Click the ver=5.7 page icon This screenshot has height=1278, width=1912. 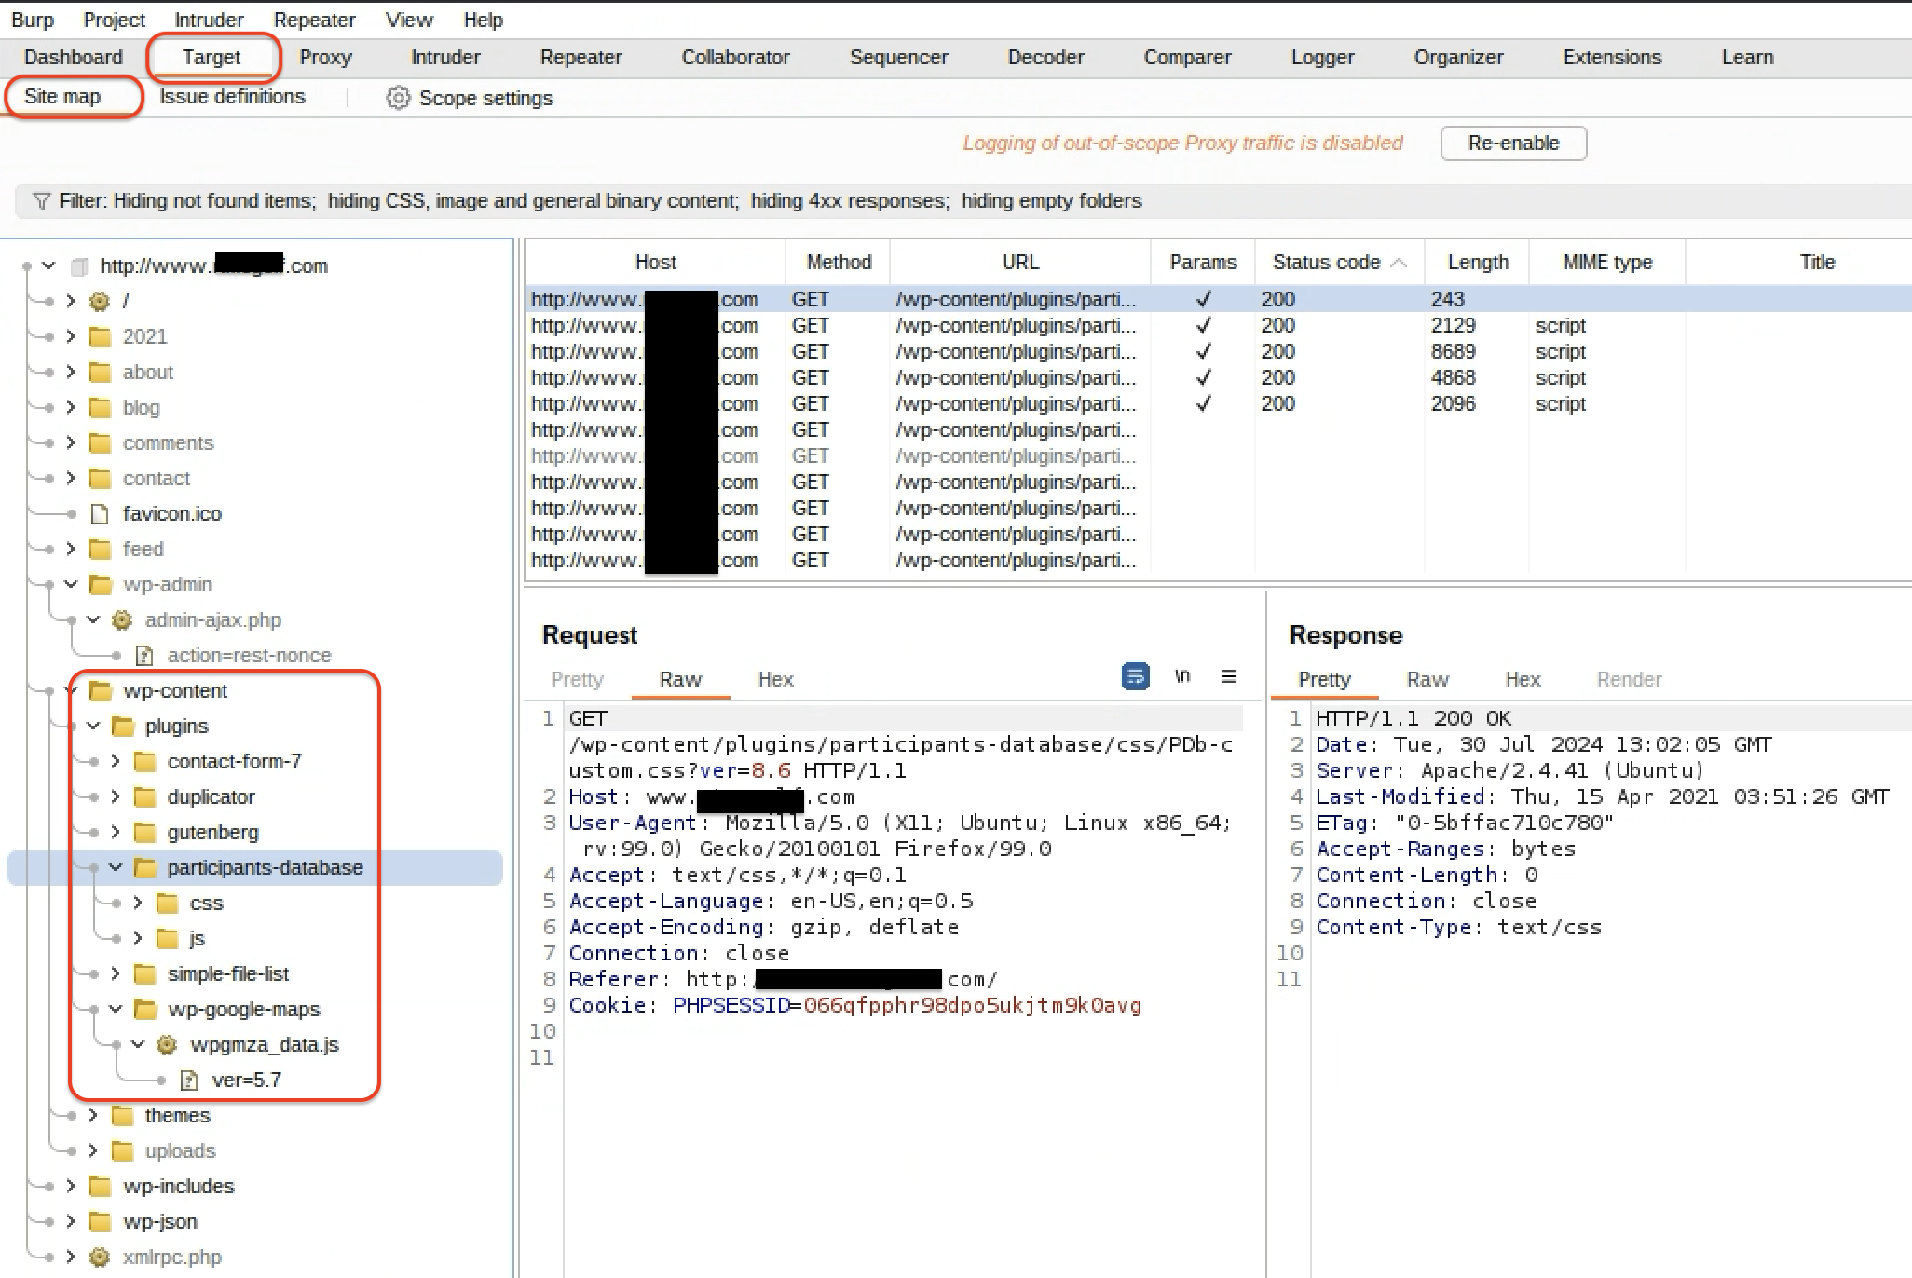189,1080
